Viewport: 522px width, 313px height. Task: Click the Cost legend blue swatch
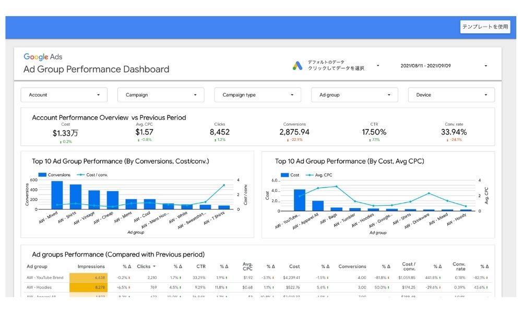pos(284,175)
